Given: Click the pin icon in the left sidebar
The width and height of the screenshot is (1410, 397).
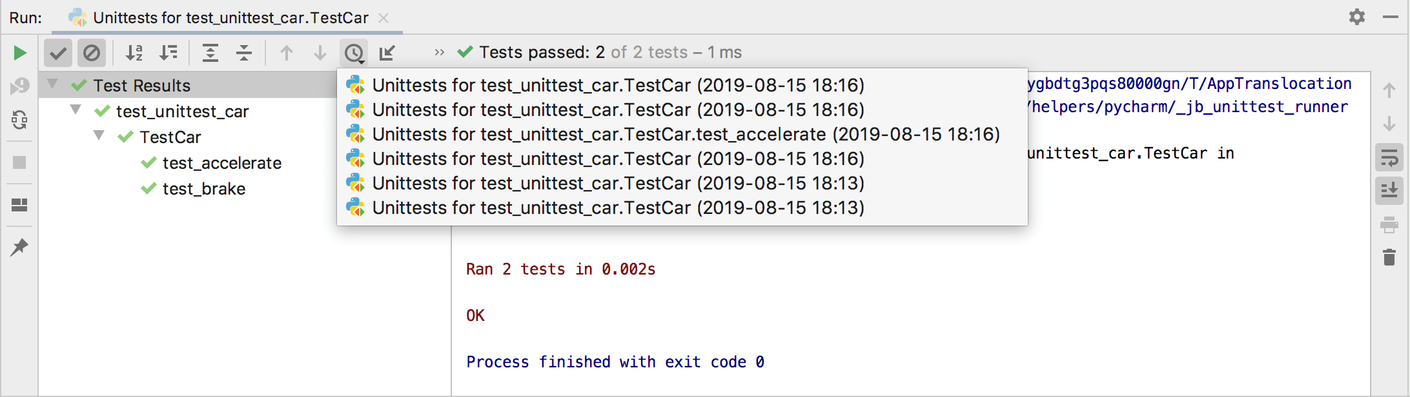Looking at the screenshot, I should 19,247.
